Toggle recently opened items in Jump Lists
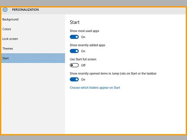 click(74, 79)
